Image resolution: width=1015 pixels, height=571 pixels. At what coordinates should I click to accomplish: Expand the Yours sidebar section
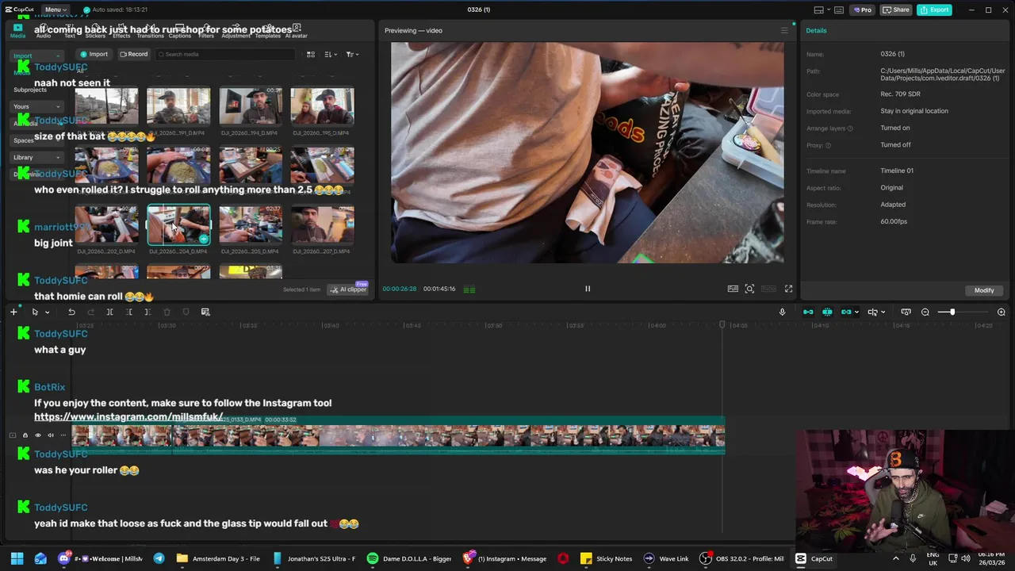36,106
